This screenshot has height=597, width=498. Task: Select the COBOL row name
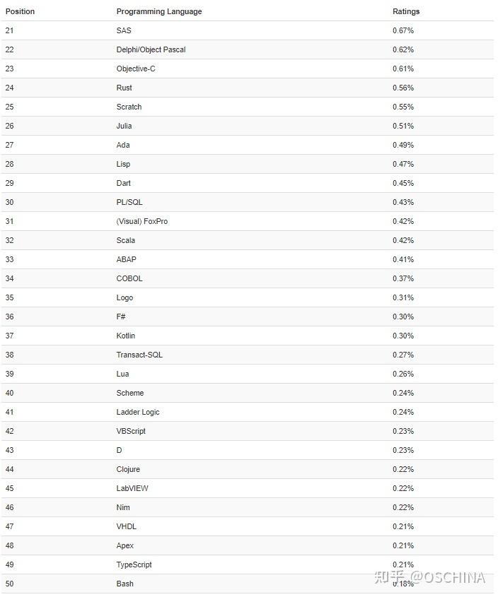129,278
